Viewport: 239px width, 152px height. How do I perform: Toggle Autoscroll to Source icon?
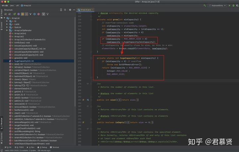(x=43, y=14)
